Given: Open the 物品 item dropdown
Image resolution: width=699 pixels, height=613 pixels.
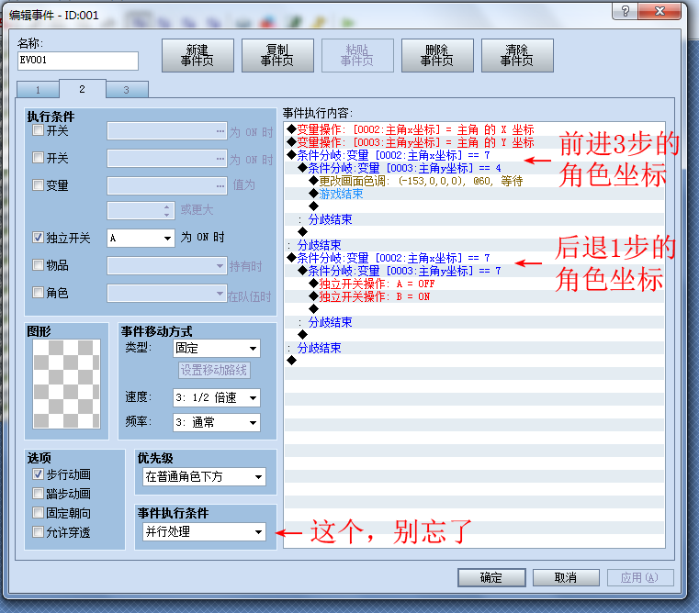Looking at the screenshot, I should [167, 266].
